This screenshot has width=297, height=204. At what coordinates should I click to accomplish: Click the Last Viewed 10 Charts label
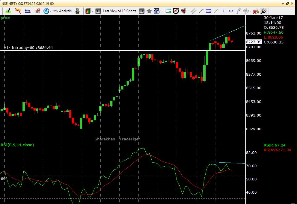(x=120, y=11)
